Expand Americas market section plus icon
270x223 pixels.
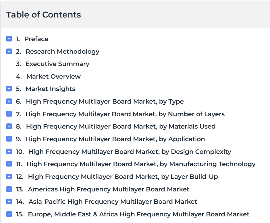click(x=9, y=189)
